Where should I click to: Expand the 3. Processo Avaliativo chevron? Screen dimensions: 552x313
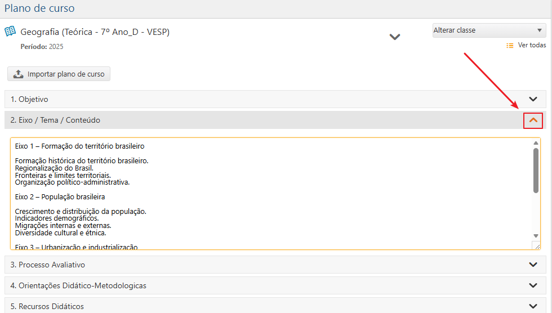(x=533, y=265)
